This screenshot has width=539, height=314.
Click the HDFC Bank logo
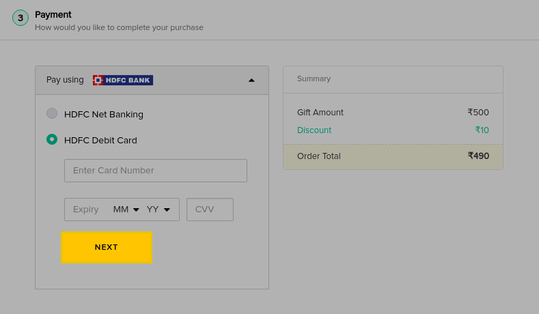pyautogui.click(x=123, y=80)
